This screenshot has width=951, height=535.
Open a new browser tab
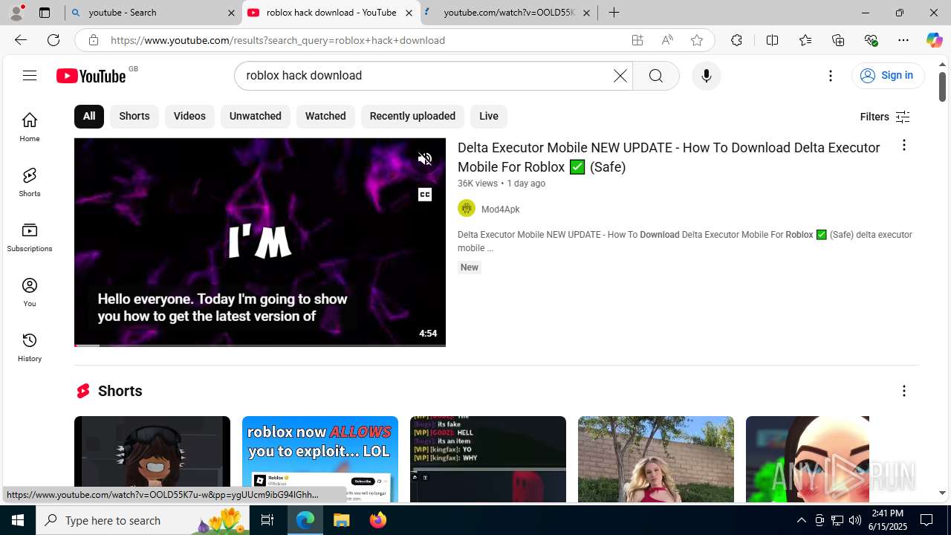point(614,13)
